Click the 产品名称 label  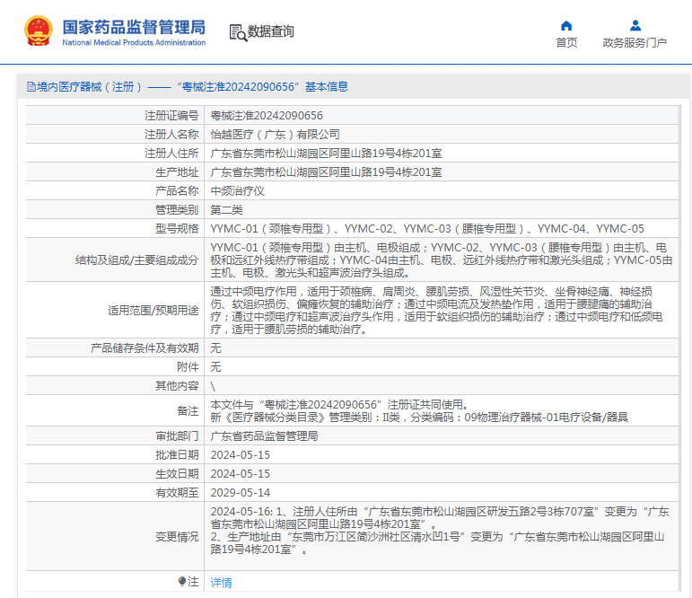point(177,190)
